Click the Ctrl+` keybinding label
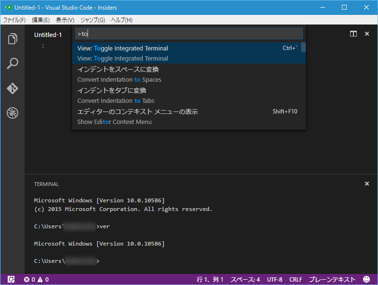Image resolution: width=378 pixels, height=285 pixels. (x=290, y=48)
